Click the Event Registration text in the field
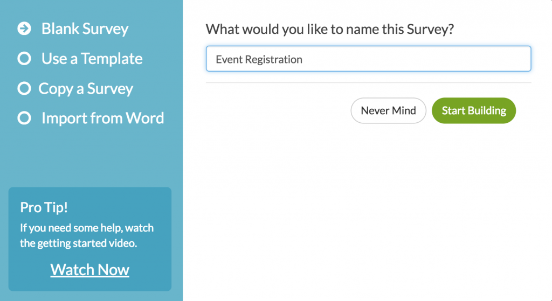The width and height of the screenshot is (552, 301). (x=259, y=59)
